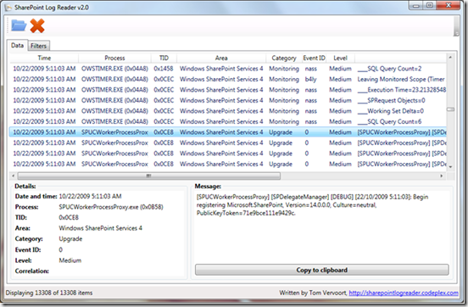468x307 pixels.
Task: Click the orange X clear icon
Action: tap(37, 25)
